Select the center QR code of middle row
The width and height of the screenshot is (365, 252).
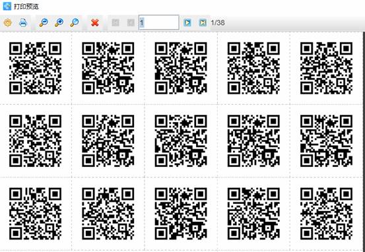coord(181,141)
